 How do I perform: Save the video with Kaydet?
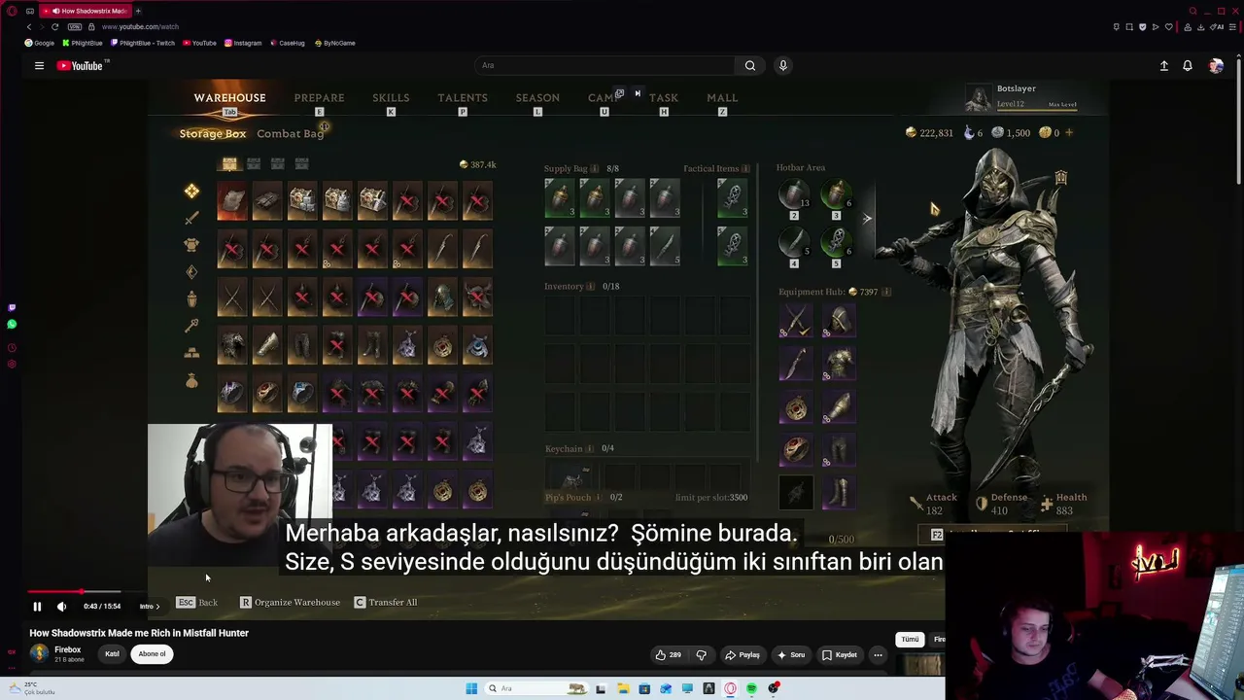(840, 655)
